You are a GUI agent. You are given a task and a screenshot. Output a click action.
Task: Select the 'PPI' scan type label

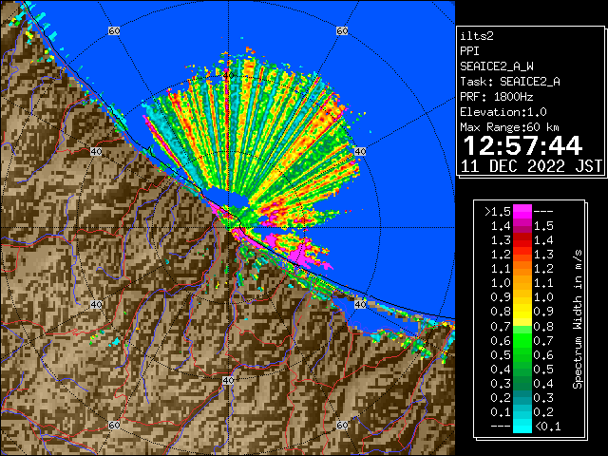[x=469, y=51]
